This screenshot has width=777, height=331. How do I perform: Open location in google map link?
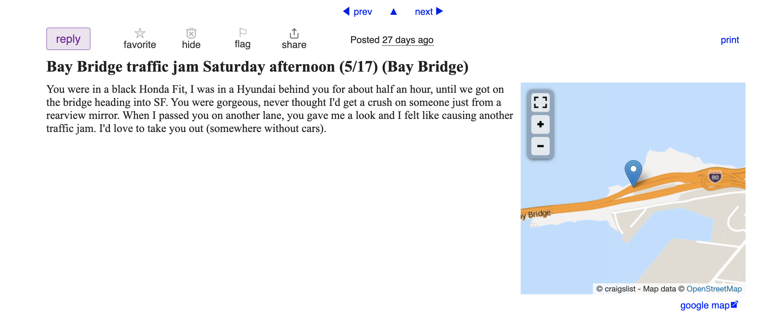(709, 305)
